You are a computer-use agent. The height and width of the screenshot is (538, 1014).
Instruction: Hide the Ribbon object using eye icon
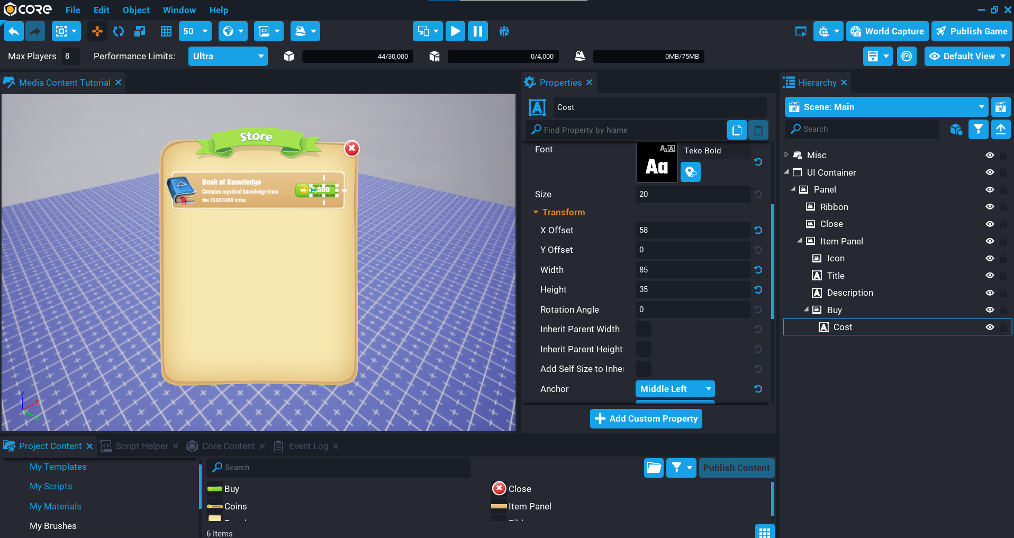point(990,207)
